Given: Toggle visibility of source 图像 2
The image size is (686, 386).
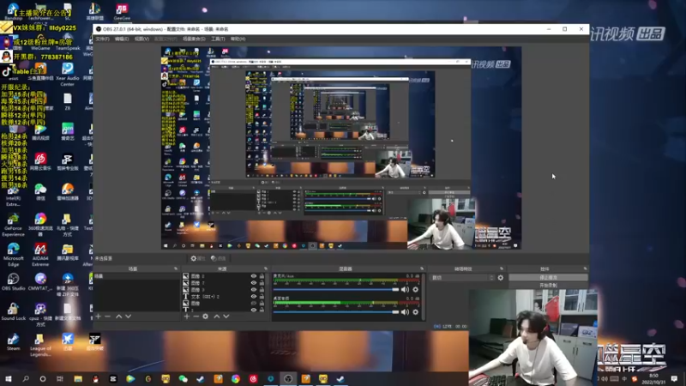Looking at the screenshot, I should [253, 276].
